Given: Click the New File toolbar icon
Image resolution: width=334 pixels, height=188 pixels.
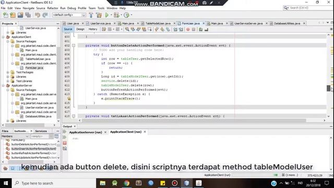Looking at the screenshot, I should point(6,15).
